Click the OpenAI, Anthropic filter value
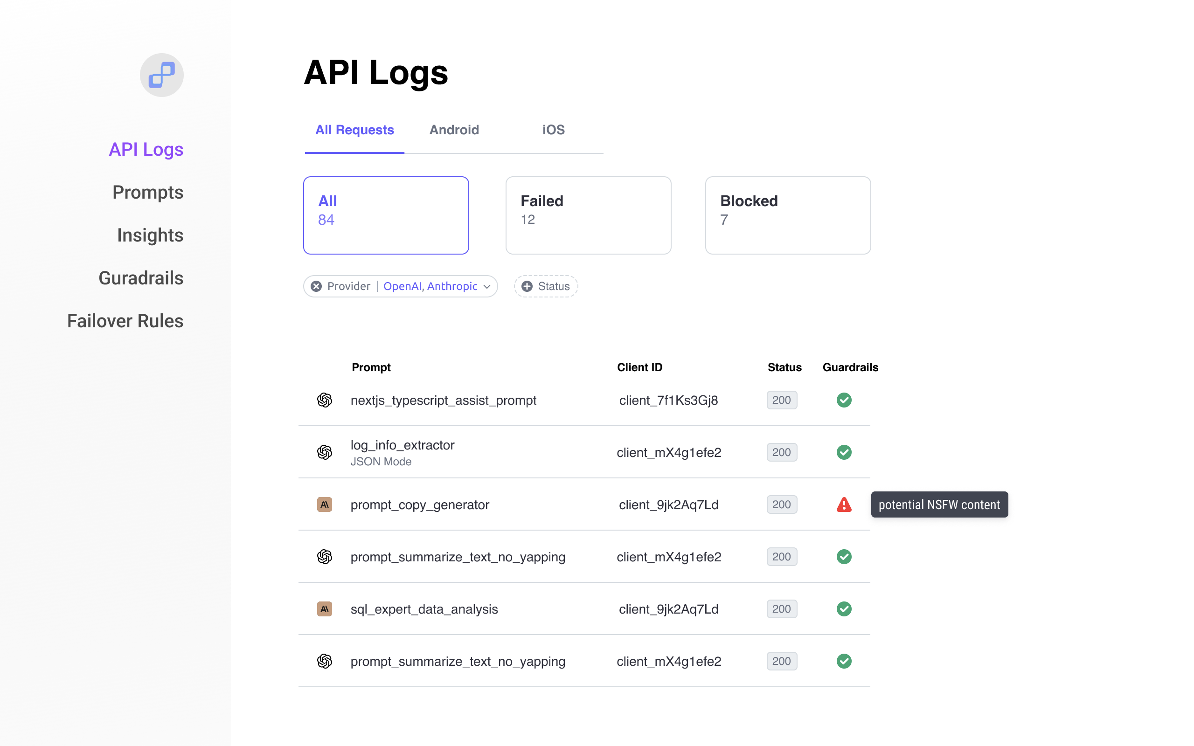This screenshot has width=1194, height=746. [x=430, y=286]
